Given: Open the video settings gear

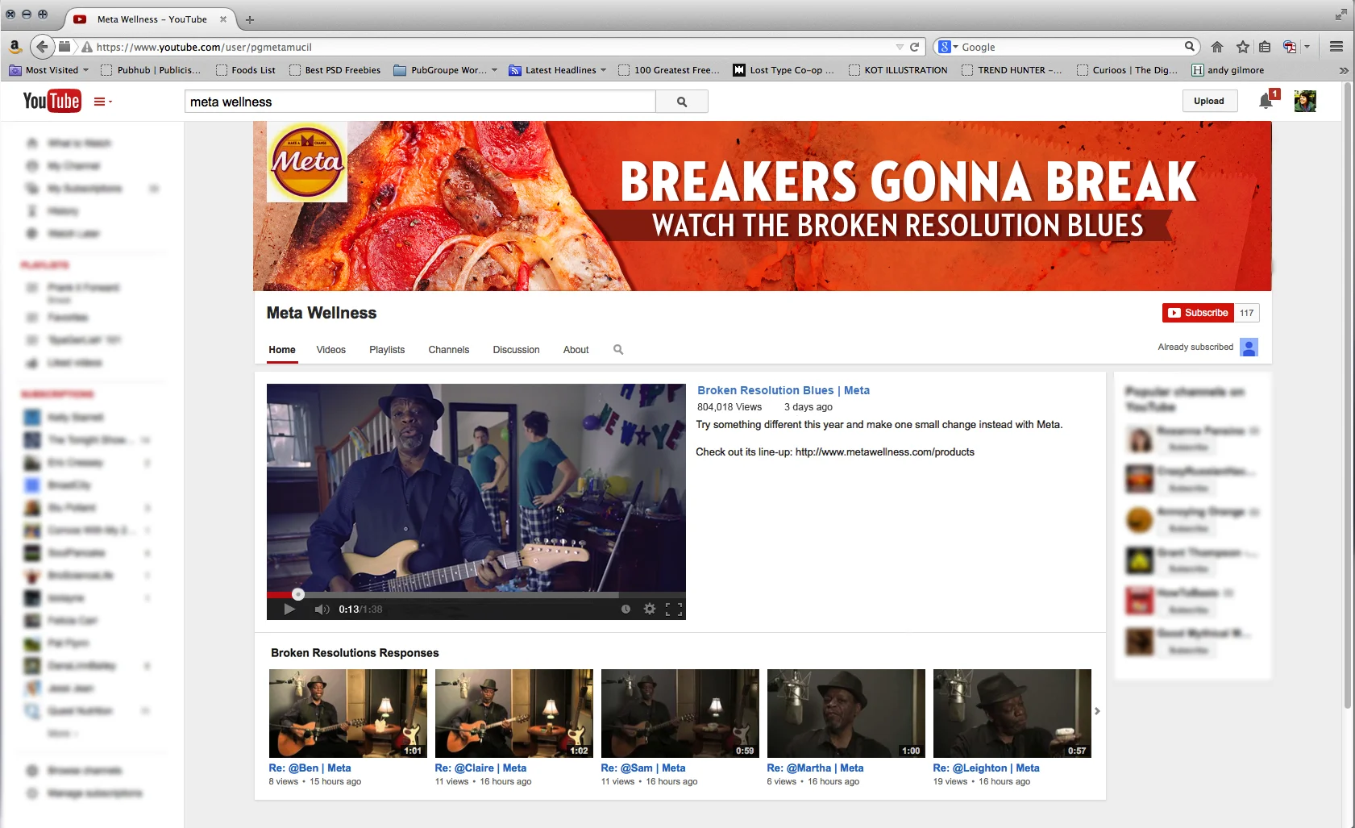Looking at the screenshot, I should tap(650, 609).
